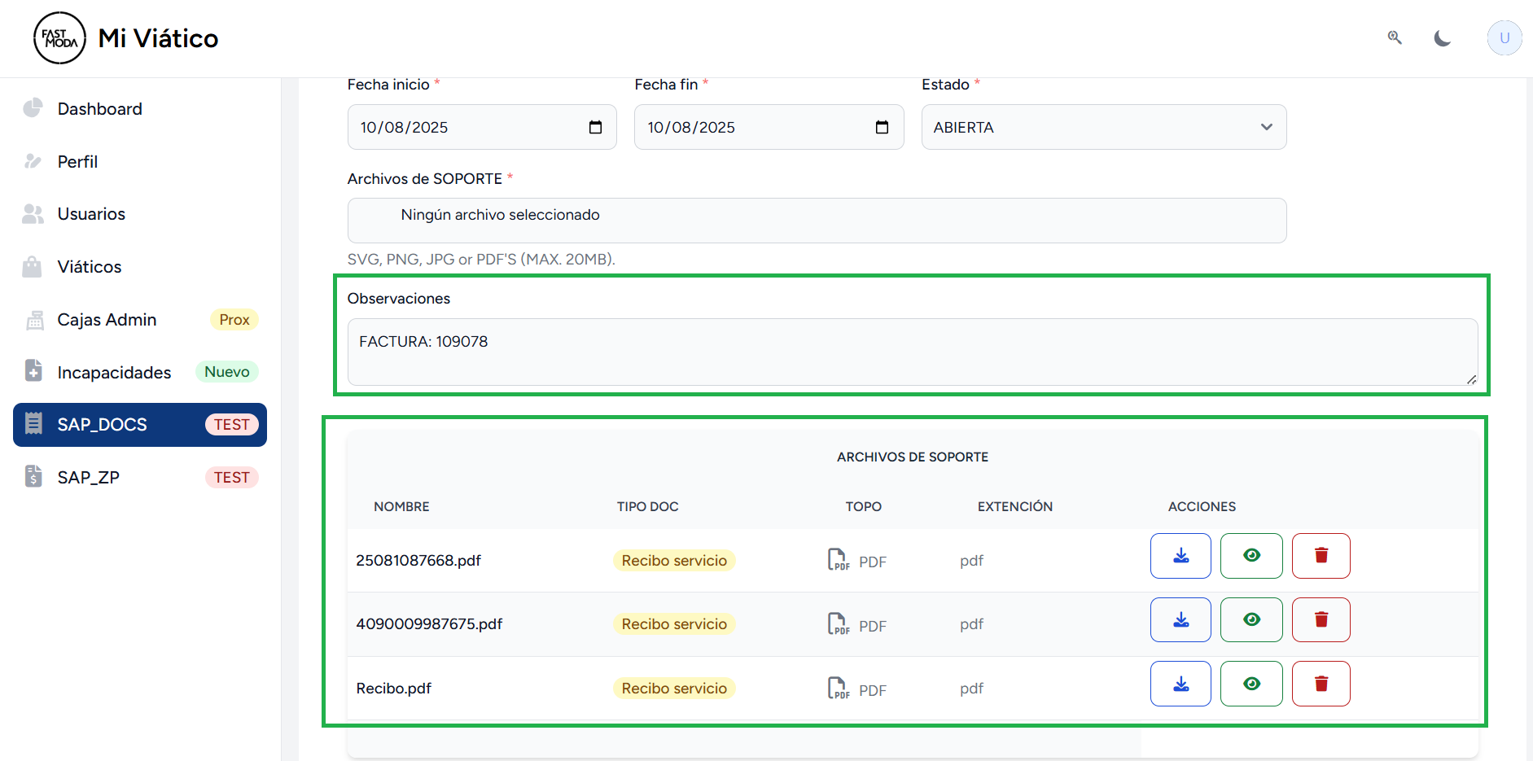Navigate to SAP_ZP in the sidebar

pyautogui.click(x=89, y=478)
